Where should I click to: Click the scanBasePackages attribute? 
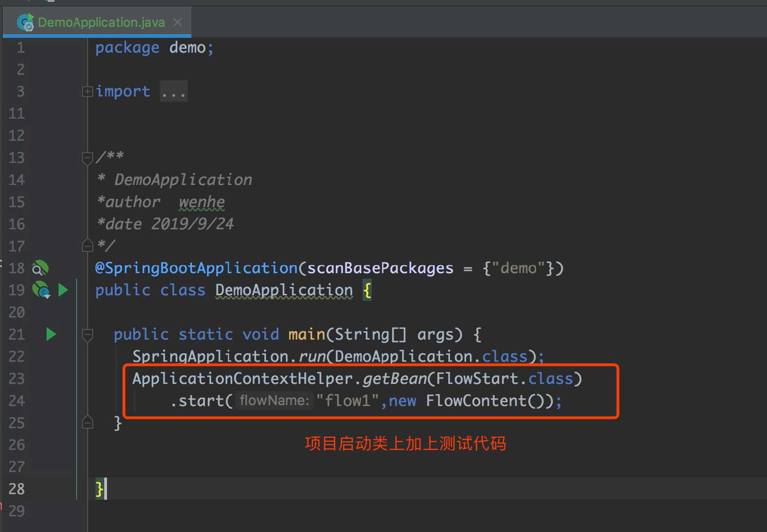[381, 268]
